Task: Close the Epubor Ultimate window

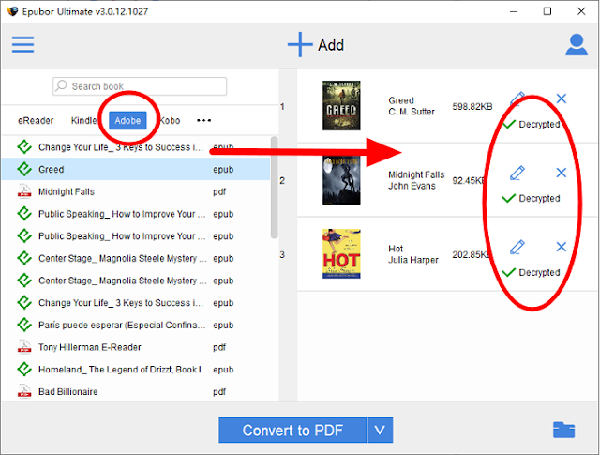Action: [x=581, y=11]
